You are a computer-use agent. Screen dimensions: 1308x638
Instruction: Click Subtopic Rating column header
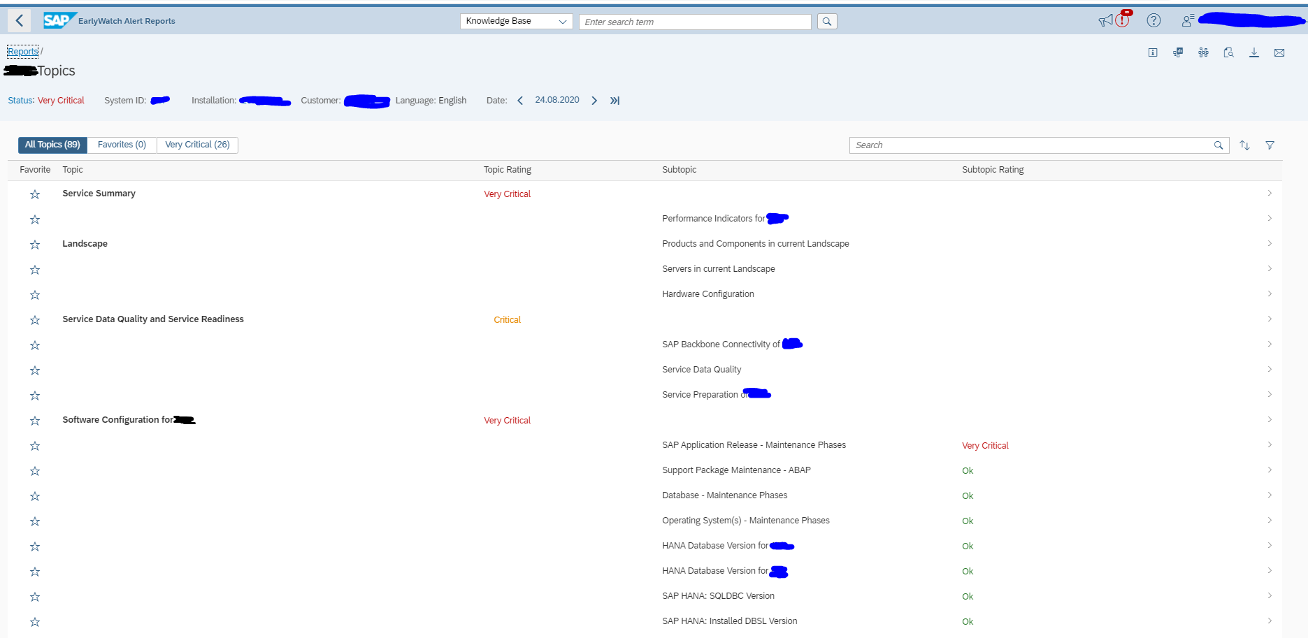pos(993,170)
